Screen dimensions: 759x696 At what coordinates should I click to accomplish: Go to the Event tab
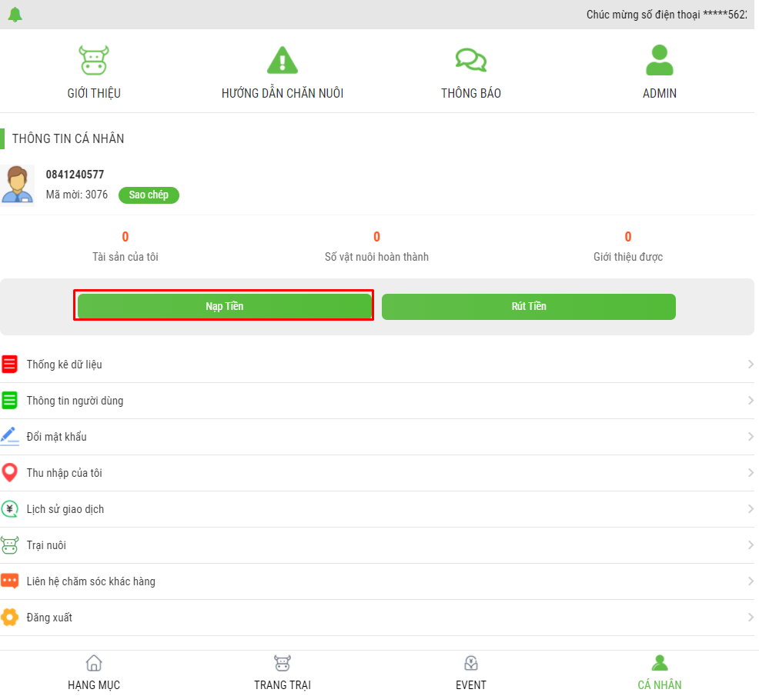[x=471, y=673]
